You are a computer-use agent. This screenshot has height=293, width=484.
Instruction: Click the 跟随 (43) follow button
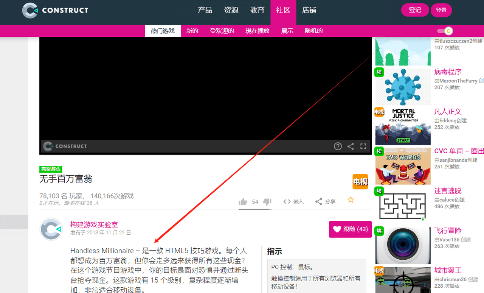click(x=350, y=229)
